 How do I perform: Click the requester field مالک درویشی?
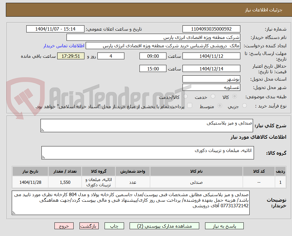pyautogui.click(x=163, y=46)
